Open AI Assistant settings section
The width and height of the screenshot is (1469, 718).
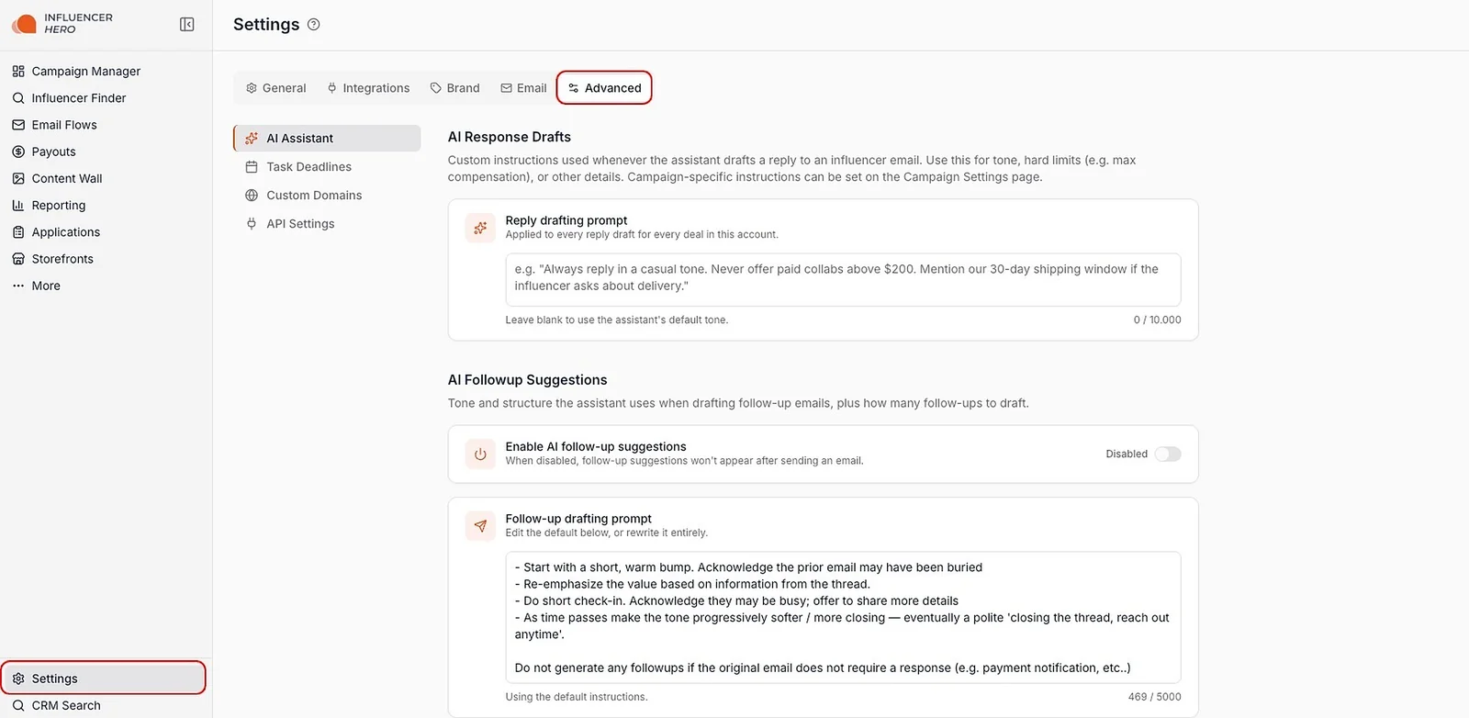tap(327, 139)
